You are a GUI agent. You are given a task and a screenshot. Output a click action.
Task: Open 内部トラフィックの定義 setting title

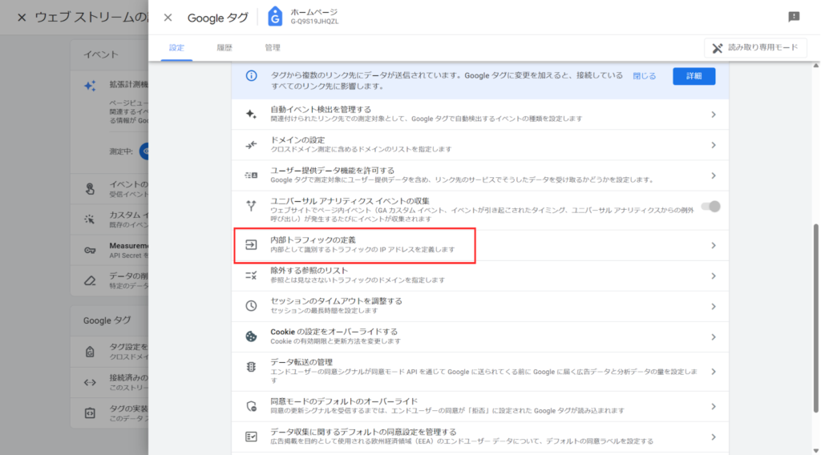(x=313, y=240)
